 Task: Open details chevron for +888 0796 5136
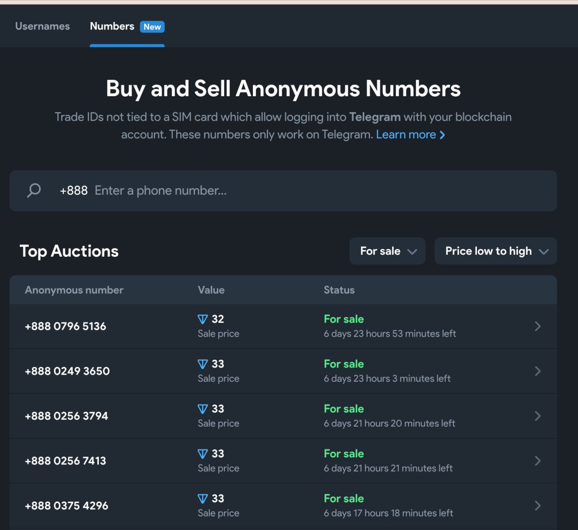point(537,326)
